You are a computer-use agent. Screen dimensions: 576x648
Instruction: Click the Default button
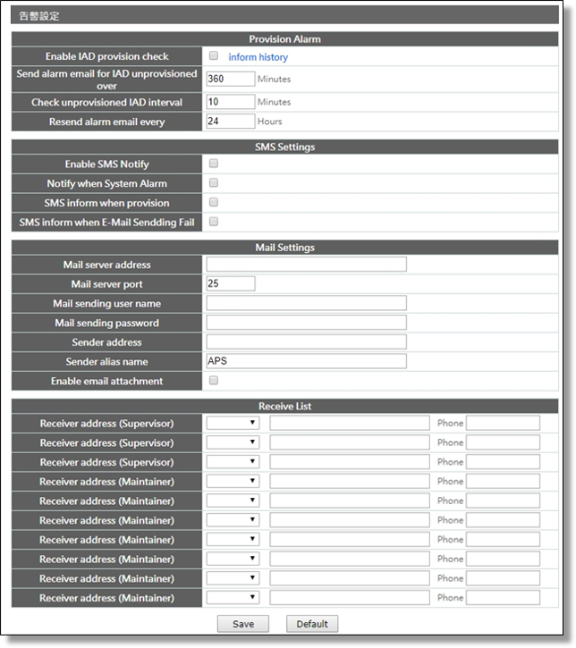point(312,624)
